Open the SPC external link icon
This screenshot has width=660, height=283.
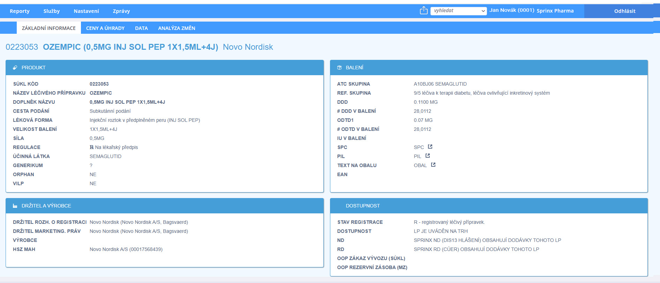[x=430, y=147]
